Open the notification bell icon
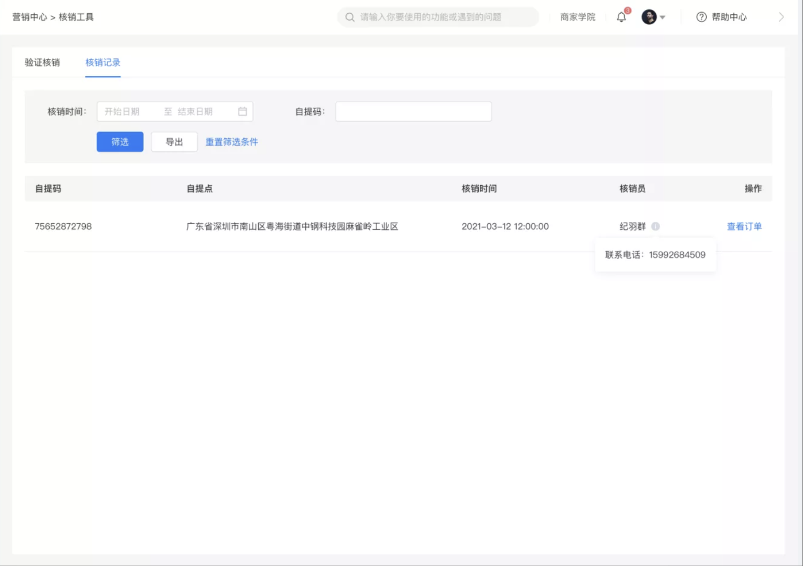 pyautogui.click(x=621, y=17)
